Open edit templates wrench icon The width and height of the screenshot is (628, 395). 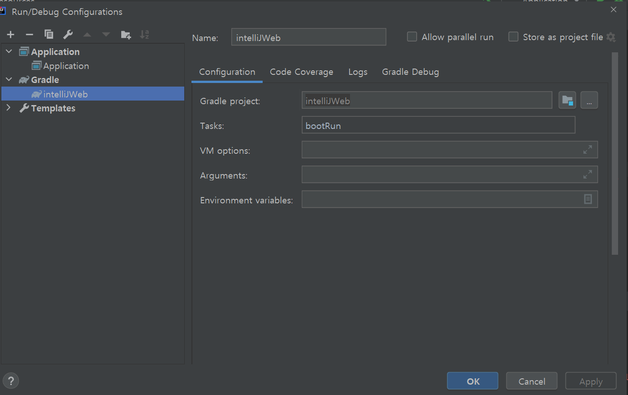click(x=68, y=34)
